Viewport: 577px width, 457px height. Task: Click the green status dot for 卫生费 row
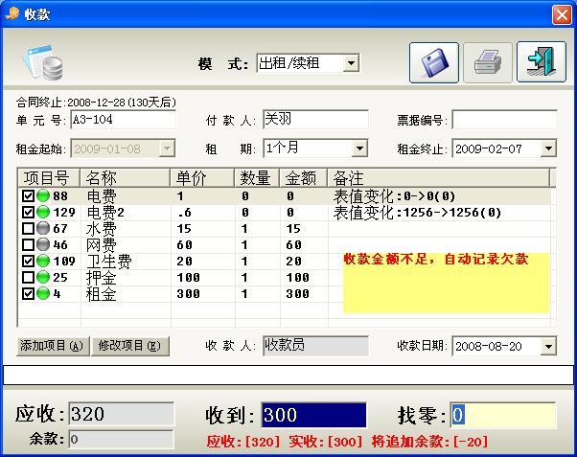click(43, 261)
